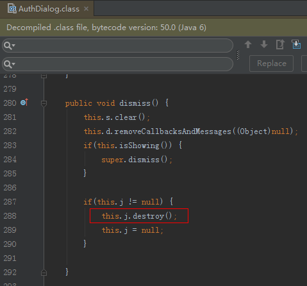Go to next occurrence arrow
This screenshot has height=286, width=307.
click(264, 44)
